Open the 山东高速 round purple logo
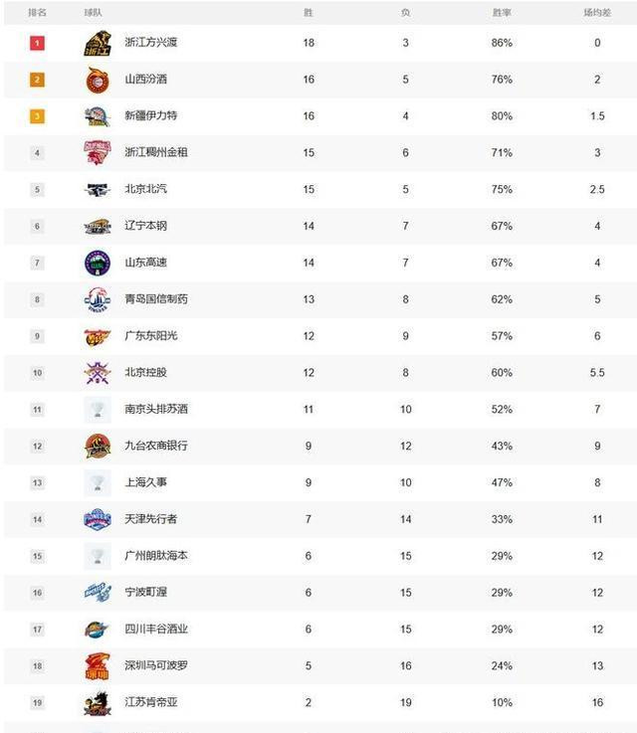The height and width of the screenshot is (733, 637). click(x=98, y=263)
